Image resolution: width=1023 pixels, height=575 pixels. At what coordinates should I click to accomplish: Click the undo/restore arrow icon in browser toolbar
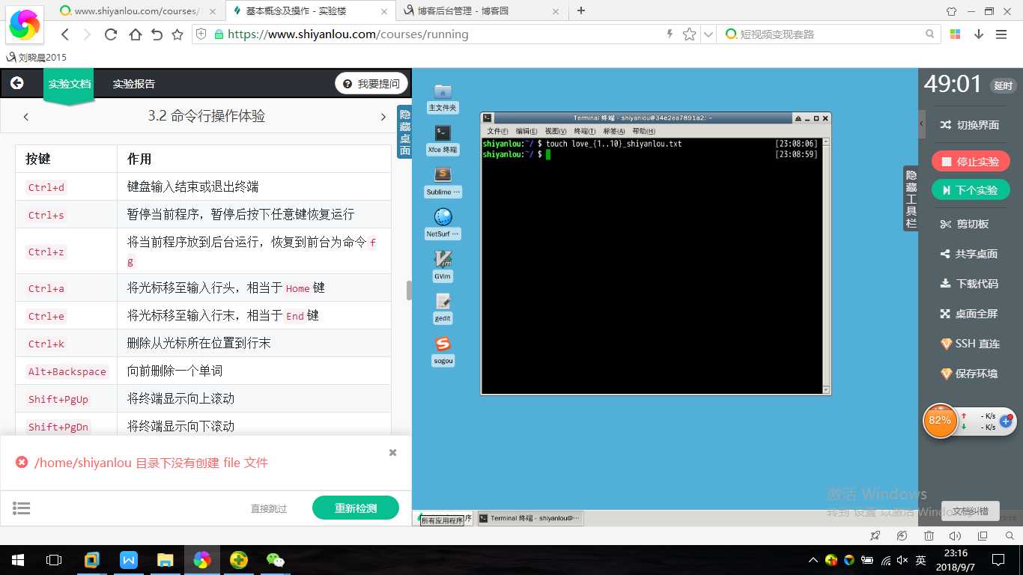click(157, 34)
